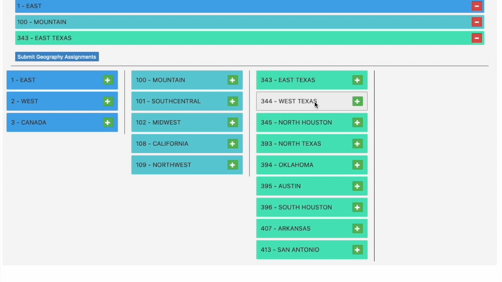Select the 395 - AUSTIN list item
Viewport: 502px width, 282px height.
point(312,186)
